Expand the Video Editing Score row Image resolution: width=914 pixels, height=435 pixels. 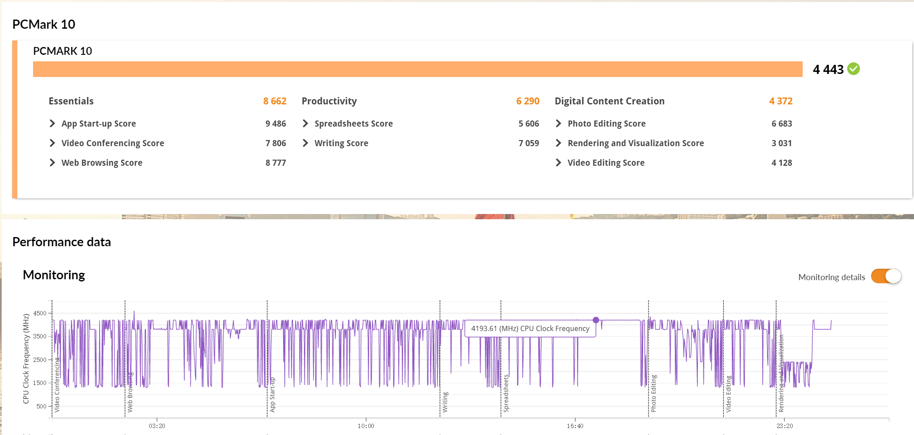coord(558,163)
